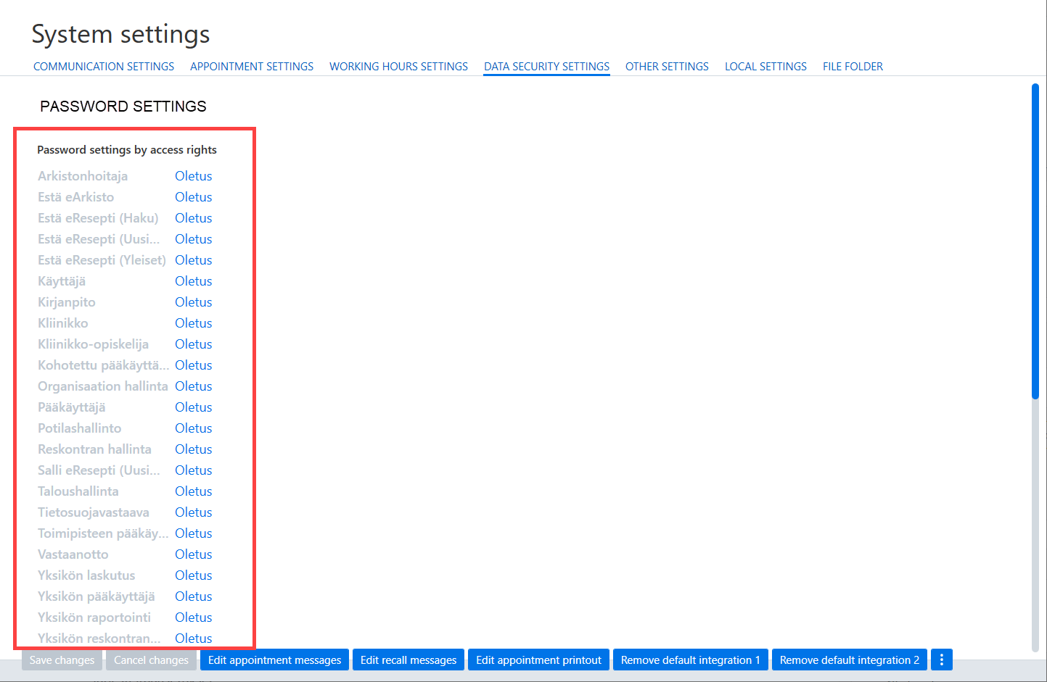Viewport: 1047px width, 682px height.
Task: Select the Tietosuojavastaava access right label
Action: click(x=94, y=512)
